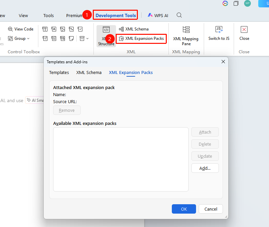Open the View ribbon tab
The height and width of the screenshot is (227, 269).
pos(23,15)
